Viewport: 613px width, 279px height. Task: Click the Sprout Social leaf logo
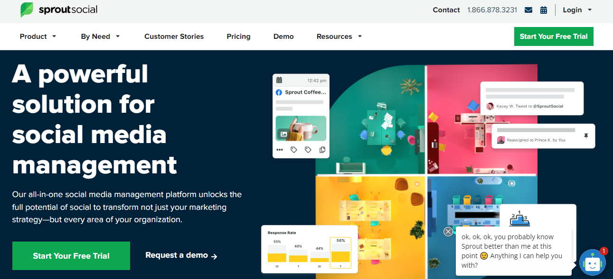27,9
